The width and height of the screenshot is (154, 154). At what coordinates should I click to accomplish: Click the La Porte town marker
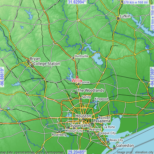point(102,125)
